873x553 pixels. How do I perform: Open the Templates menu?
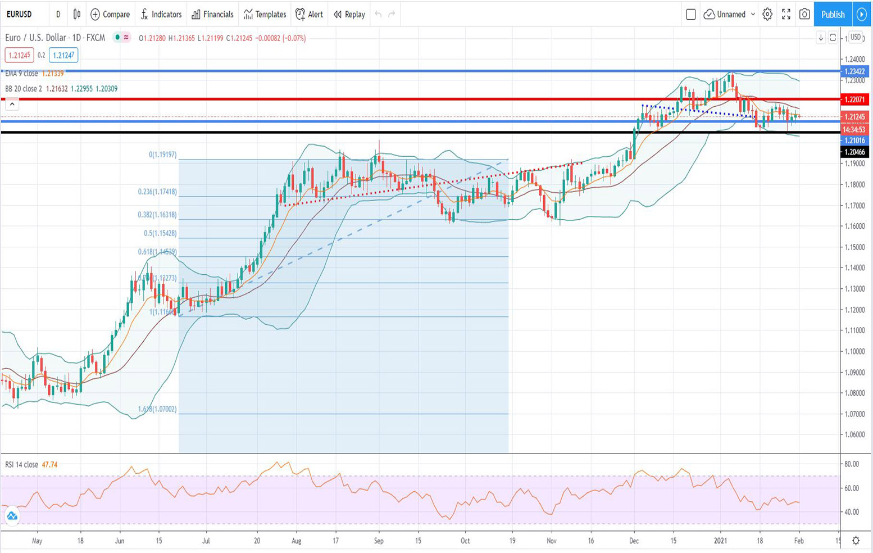pyautogui.click(x=265, y=15)
